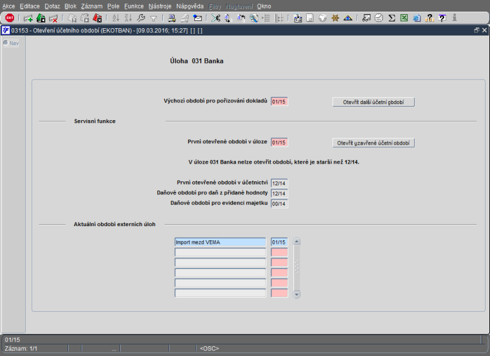
Task: Click the sort descending Z-A icon
Action: point(128,18)
